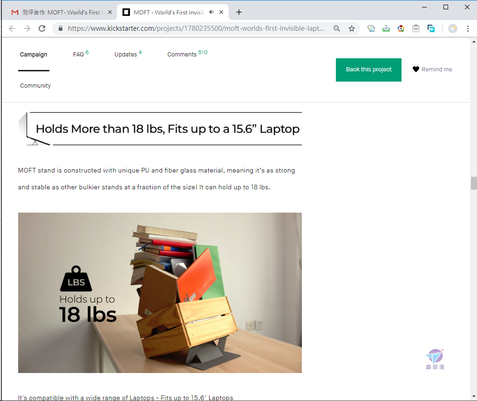Open the Community section
Viewport: 477px width, 401px height.
[35, 85]
